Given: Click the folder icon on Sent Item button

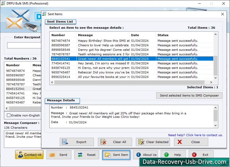Looking at the screenshot, I should click(108, 155).
